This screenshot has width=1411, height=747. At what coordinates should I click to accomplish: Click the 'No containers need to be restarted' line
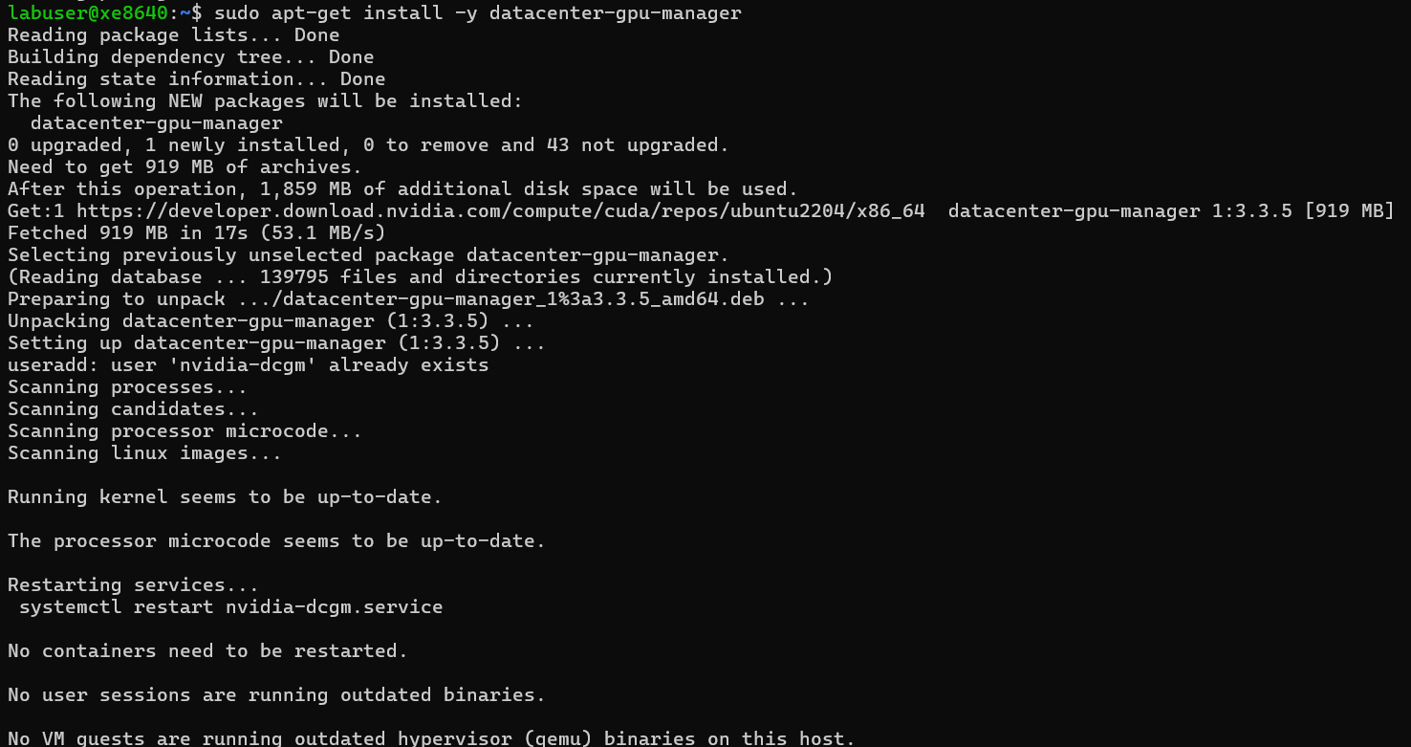[207, 651]
